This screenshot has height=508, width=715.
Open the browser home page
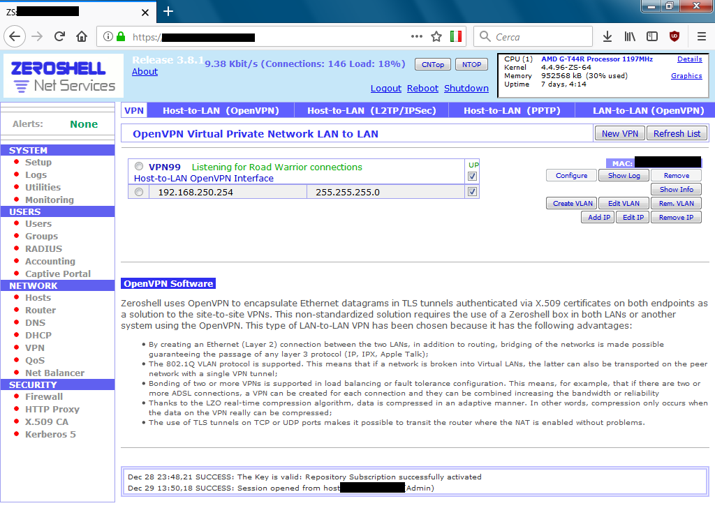coord(82,36)
